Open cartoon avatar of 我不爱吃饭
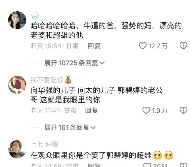This screenshot has width=196, height=167. (17, 85)
